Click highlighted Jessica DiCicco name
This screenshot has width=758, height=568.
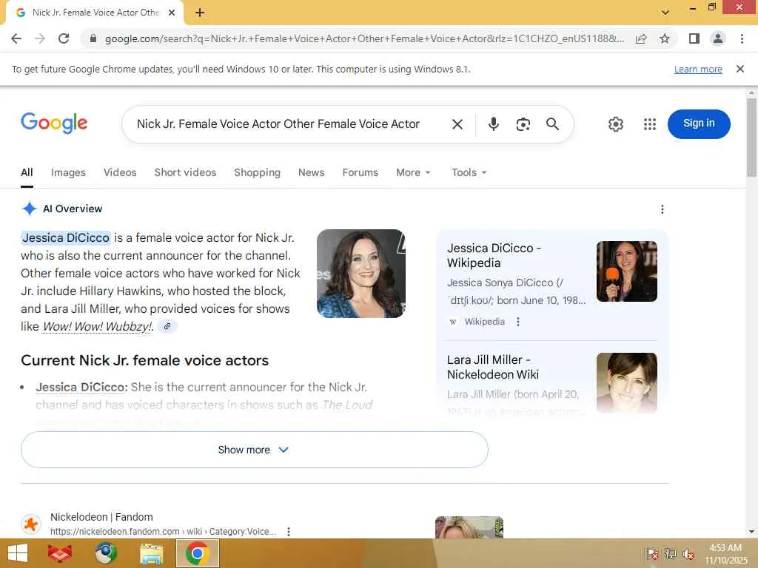(66, 237)
